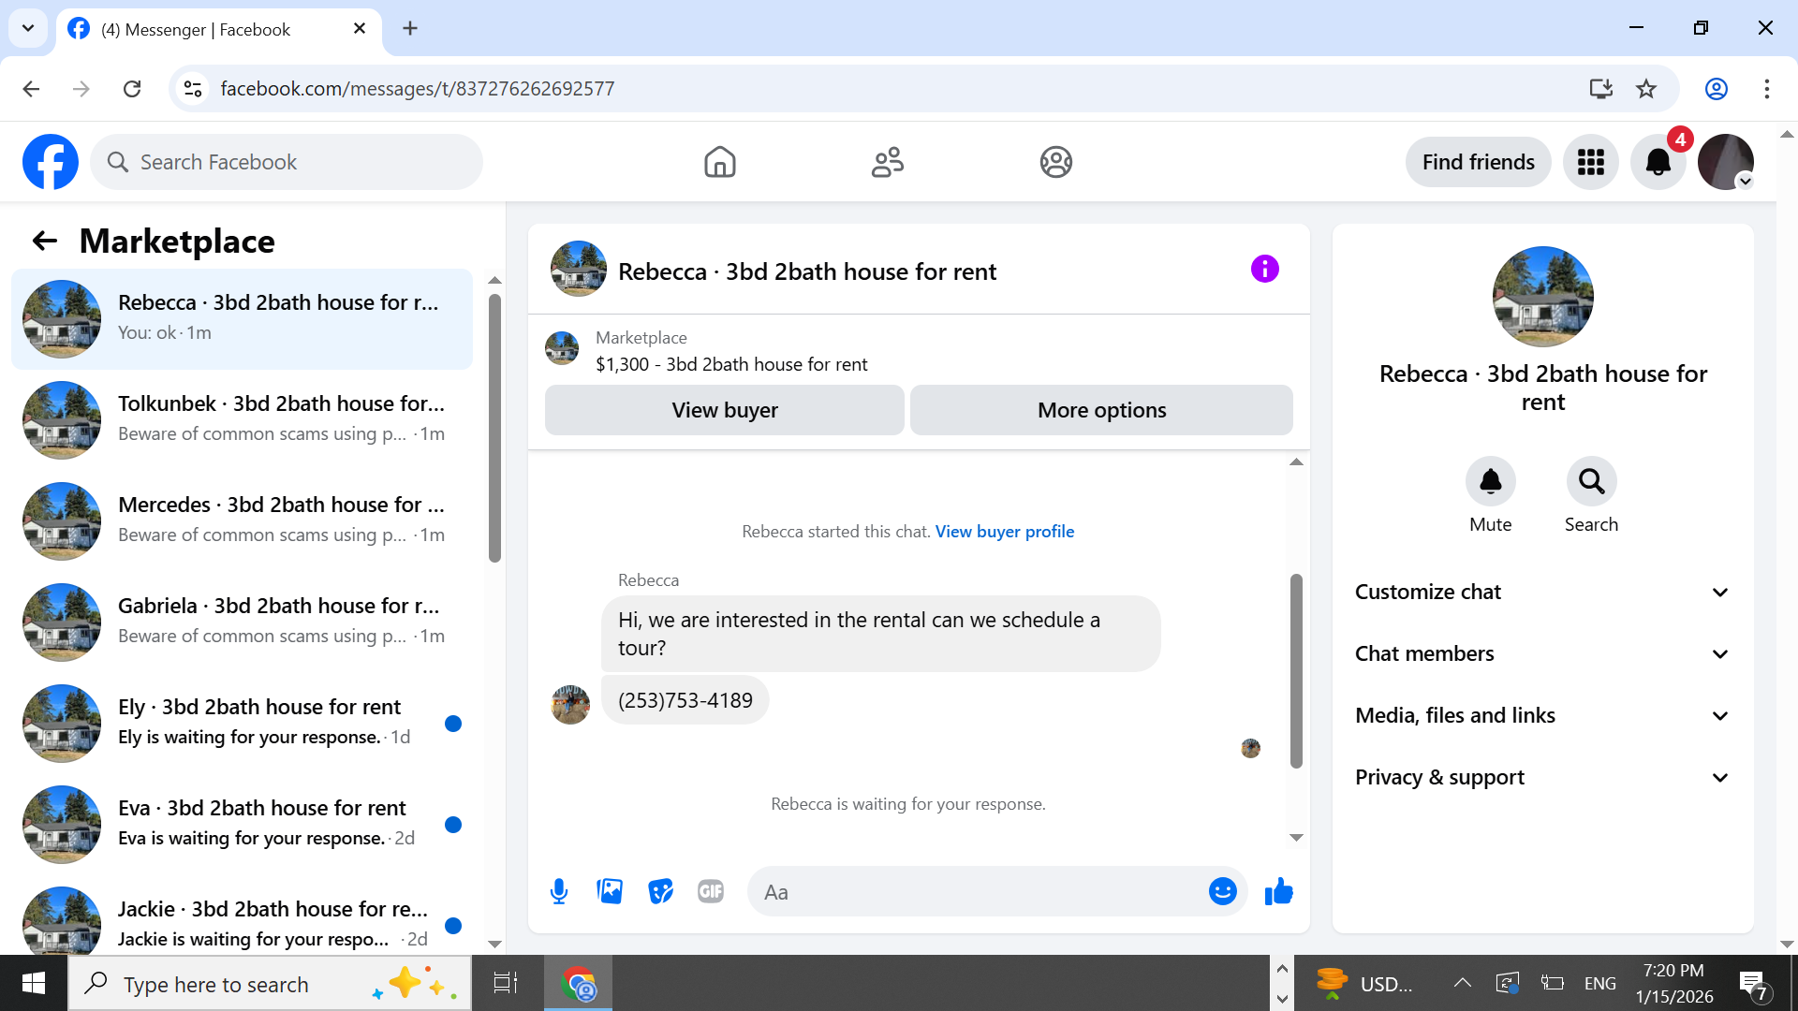Open the Friends tab in top navigation
Image resolution: width=1798 pixels, height=1011 pixels.
(887, 162)
